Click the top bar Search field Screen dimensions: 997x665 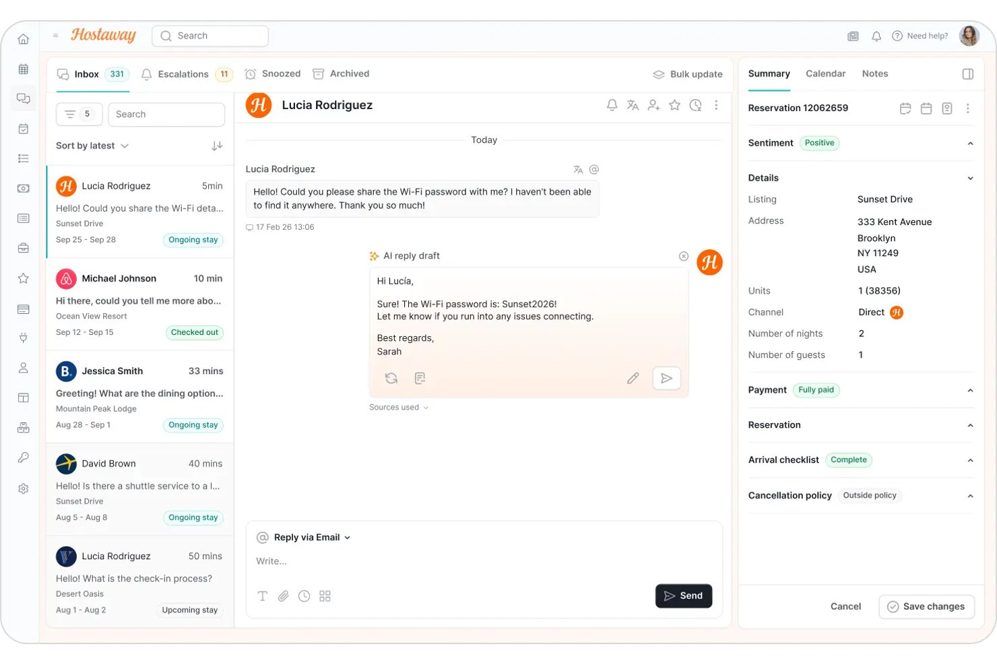click(x=210, y=36)
